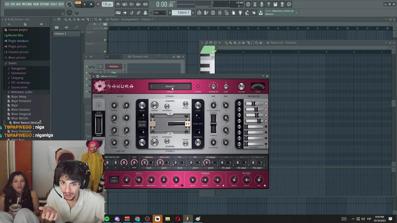Open Spotify from the taskbar
Image resolution: width=397 pixels, height=223 pixels.
click(x=107, y=219)
